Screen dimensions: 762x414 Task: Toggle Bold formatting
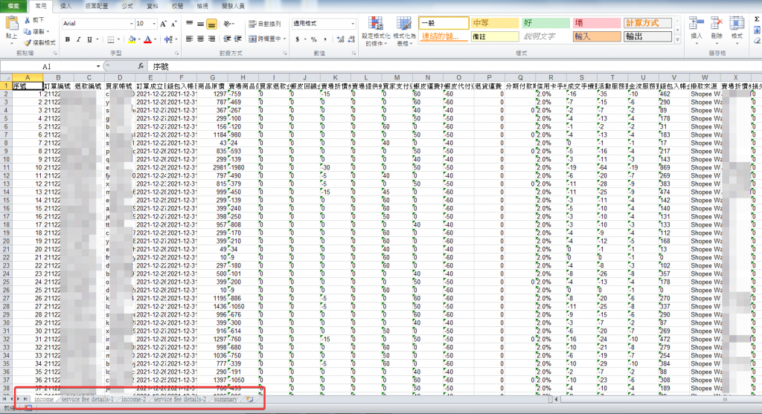68,39
